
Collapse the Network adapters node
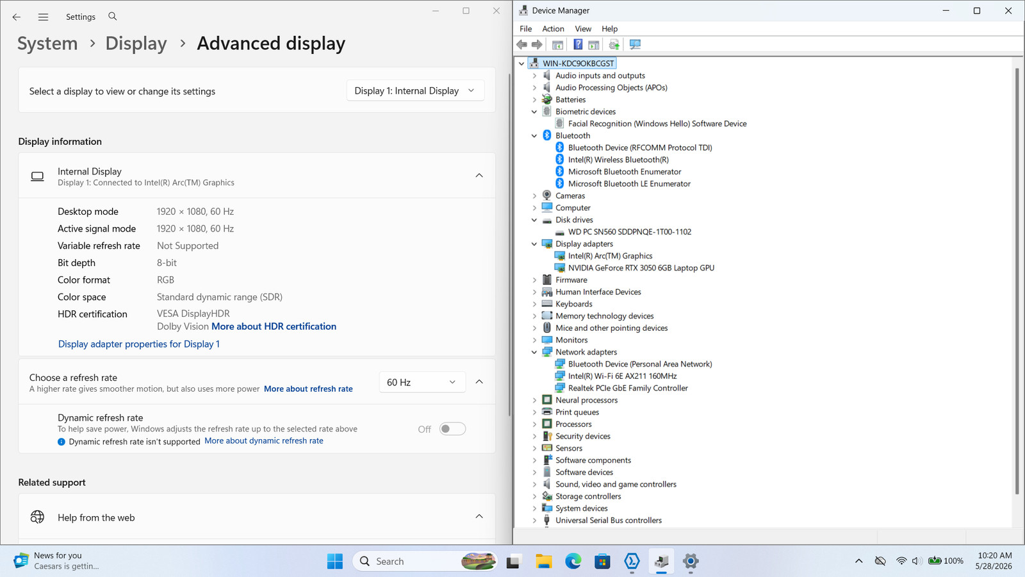(x=534, y=352)
